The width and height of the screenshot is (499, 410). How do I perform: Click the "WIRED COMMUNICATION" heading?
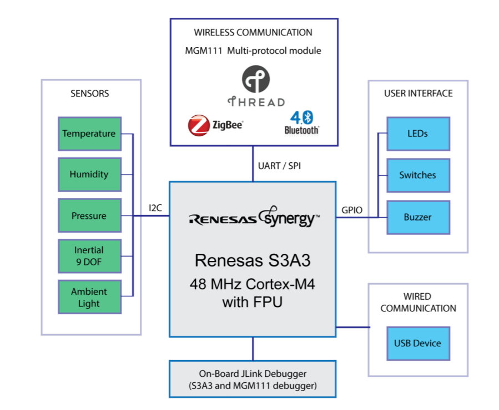coord(418,303)
